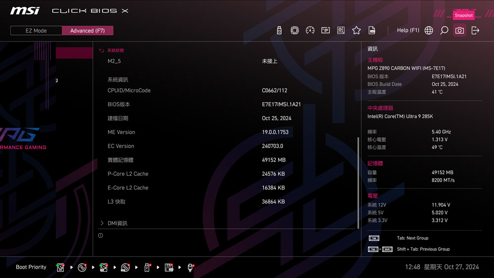Click the 主機板 heading in info panel
Image resolution: width=494 pixels, height=278 pixels.
(x=375, y=60)
